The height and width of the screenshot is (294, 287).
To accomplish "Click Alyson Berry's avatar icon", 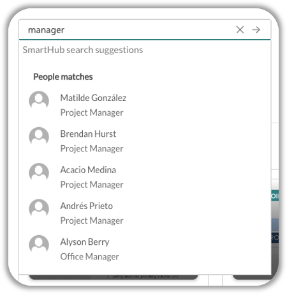I will point(39,244).
